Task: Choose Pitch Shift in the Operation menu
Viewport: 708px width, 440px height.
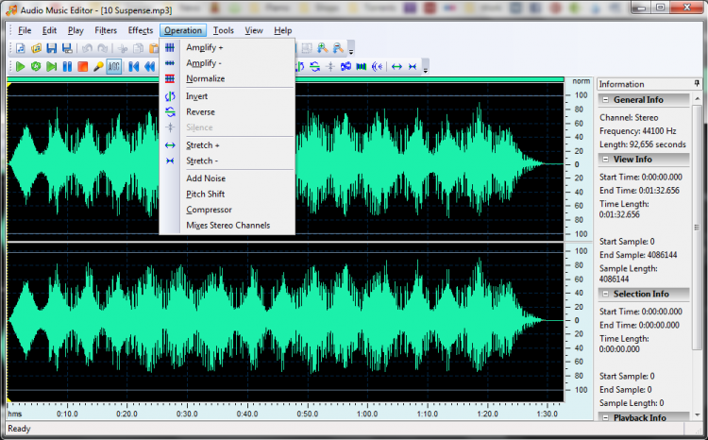Action: (x=204, y=194)
